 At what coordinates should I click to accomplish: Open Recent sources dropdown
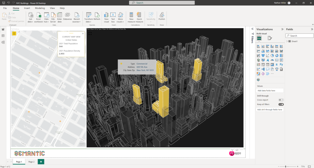pyautogui.click(x=76, y=17)
